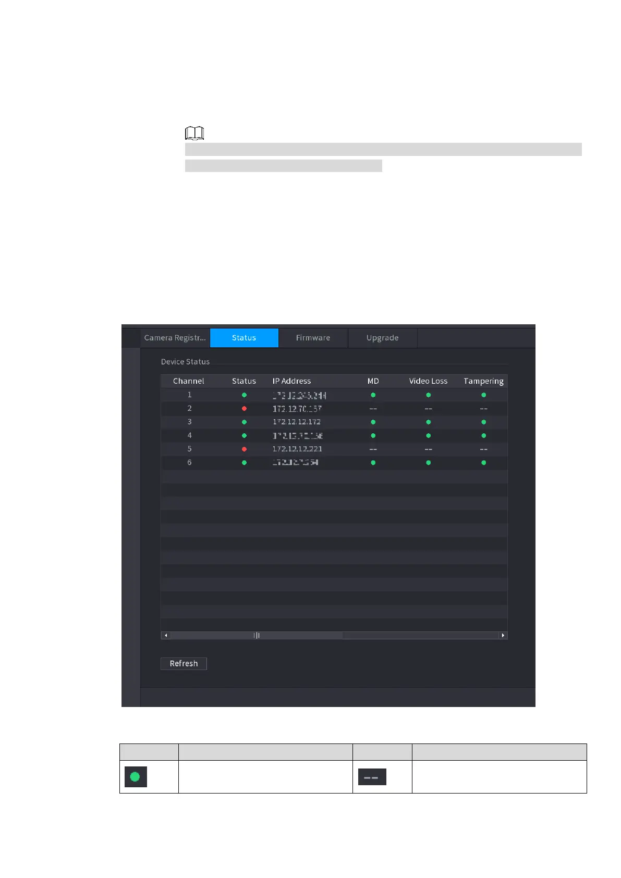Switch to the Firmware tab
Screen dimensions: 621x878
click(x=313, y=338)
